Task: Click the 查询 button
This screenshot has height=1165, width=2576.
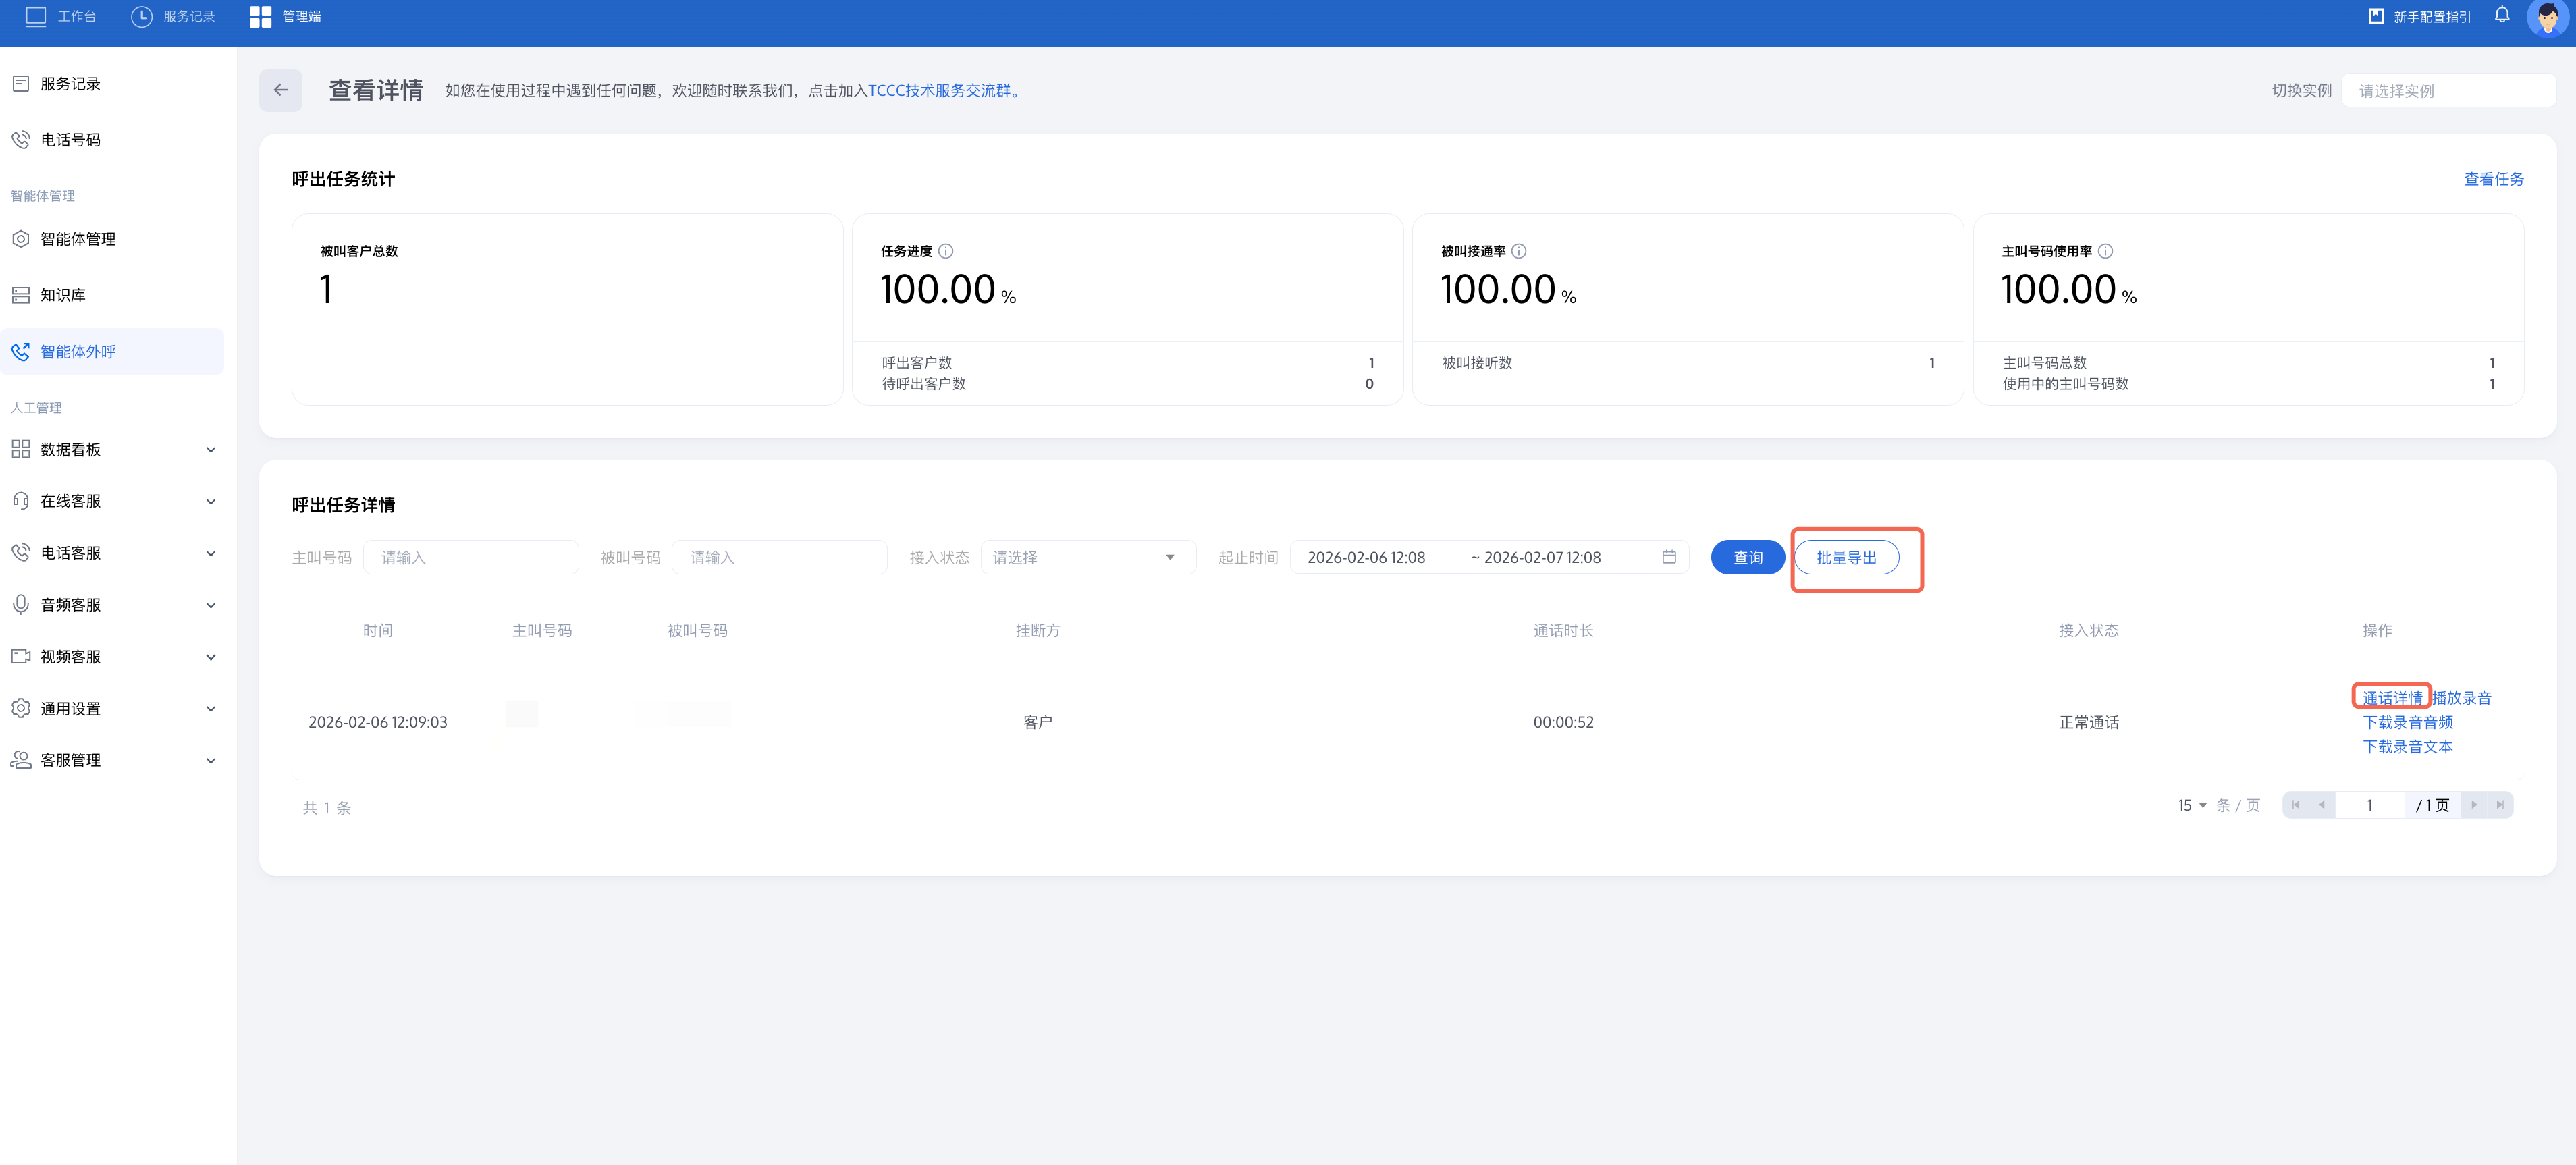Action: click(1747, 557)
